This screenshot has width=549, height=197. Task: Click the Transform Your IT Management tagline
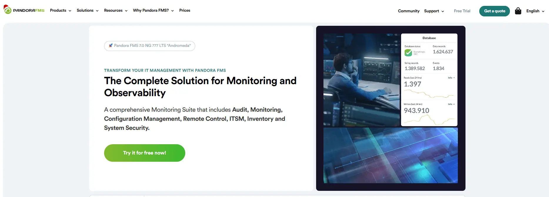[165, 70]
